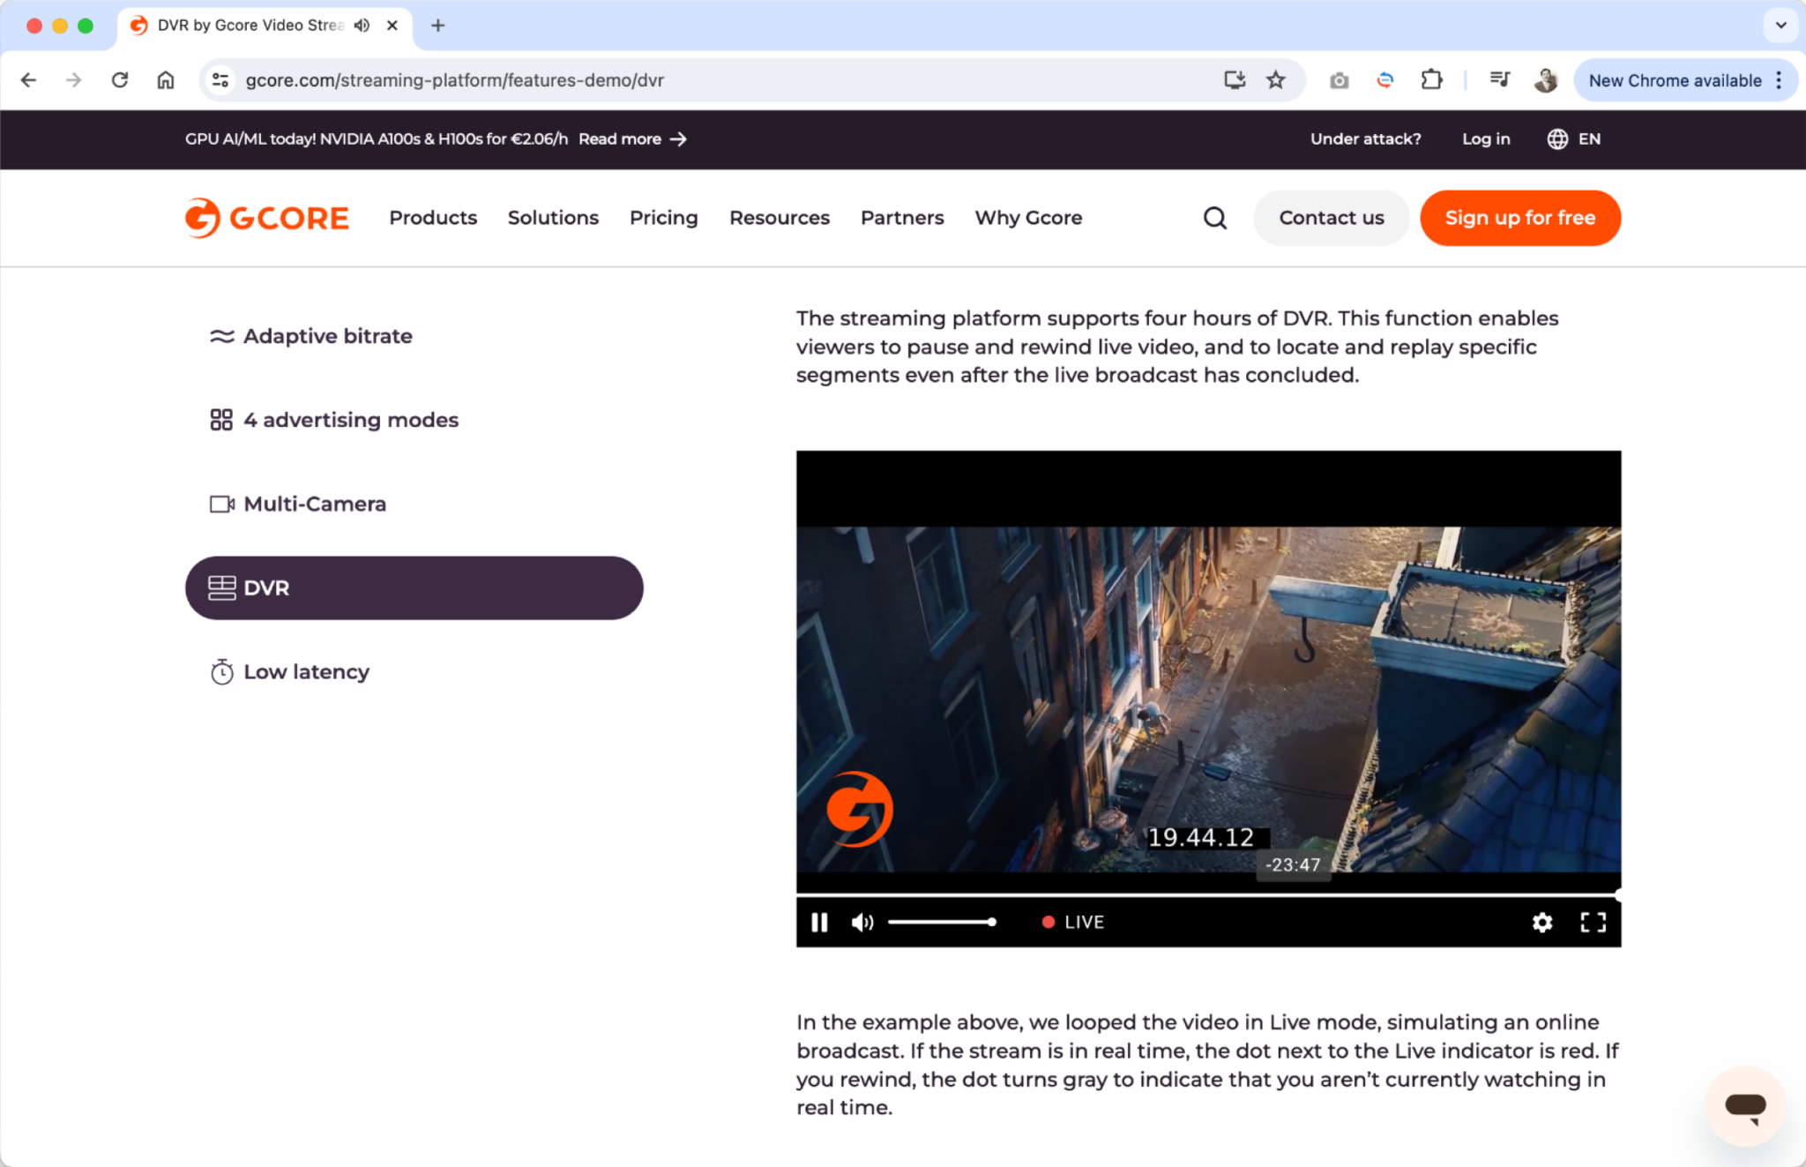
Task: Open the player settings gear icon
Action: pyautogui.click(x=1542, y=922)
